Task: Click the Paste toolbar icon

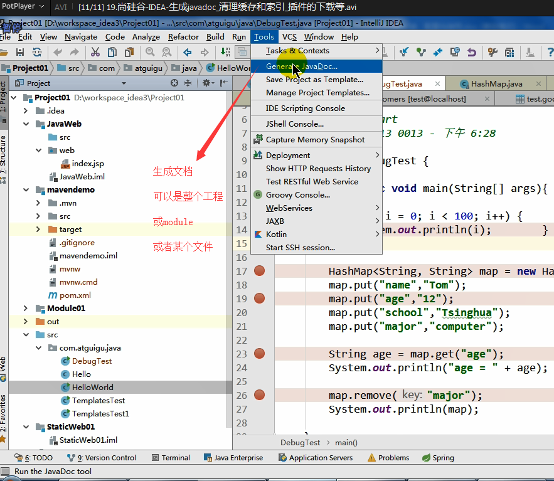Action: 129,52
